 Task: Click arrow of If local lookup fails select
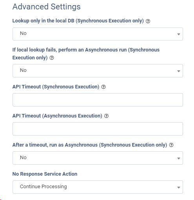tap(179, 71)
